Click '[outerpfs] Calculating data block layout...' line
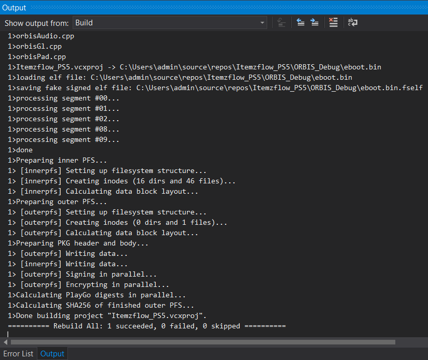The width and height of the screenshot is (428, 360). tap(103, 233)
